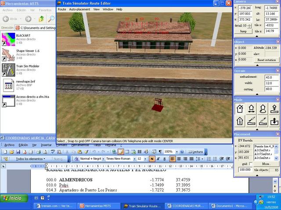Open the Auto-placement menu

(79, 9)
